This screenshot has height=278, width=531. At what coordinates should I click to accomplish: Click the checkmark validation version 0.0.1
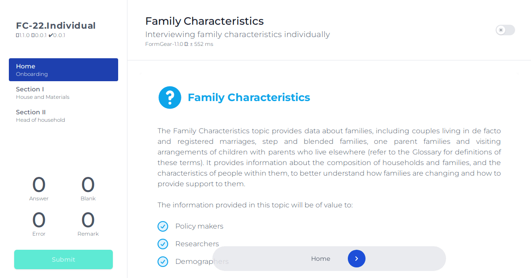coord(57,35)
